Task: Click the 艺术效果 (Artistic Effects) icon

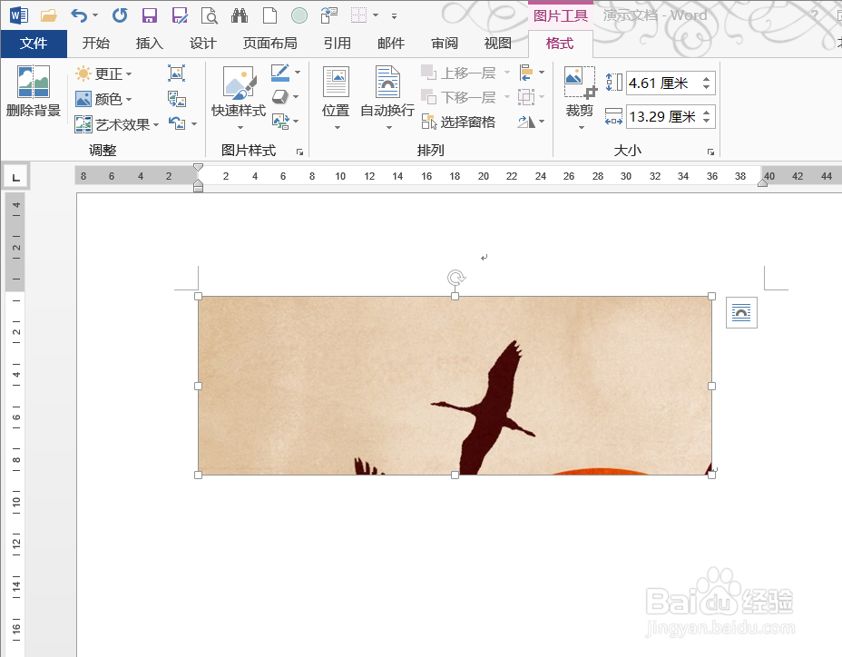Action: coord(82,124)
